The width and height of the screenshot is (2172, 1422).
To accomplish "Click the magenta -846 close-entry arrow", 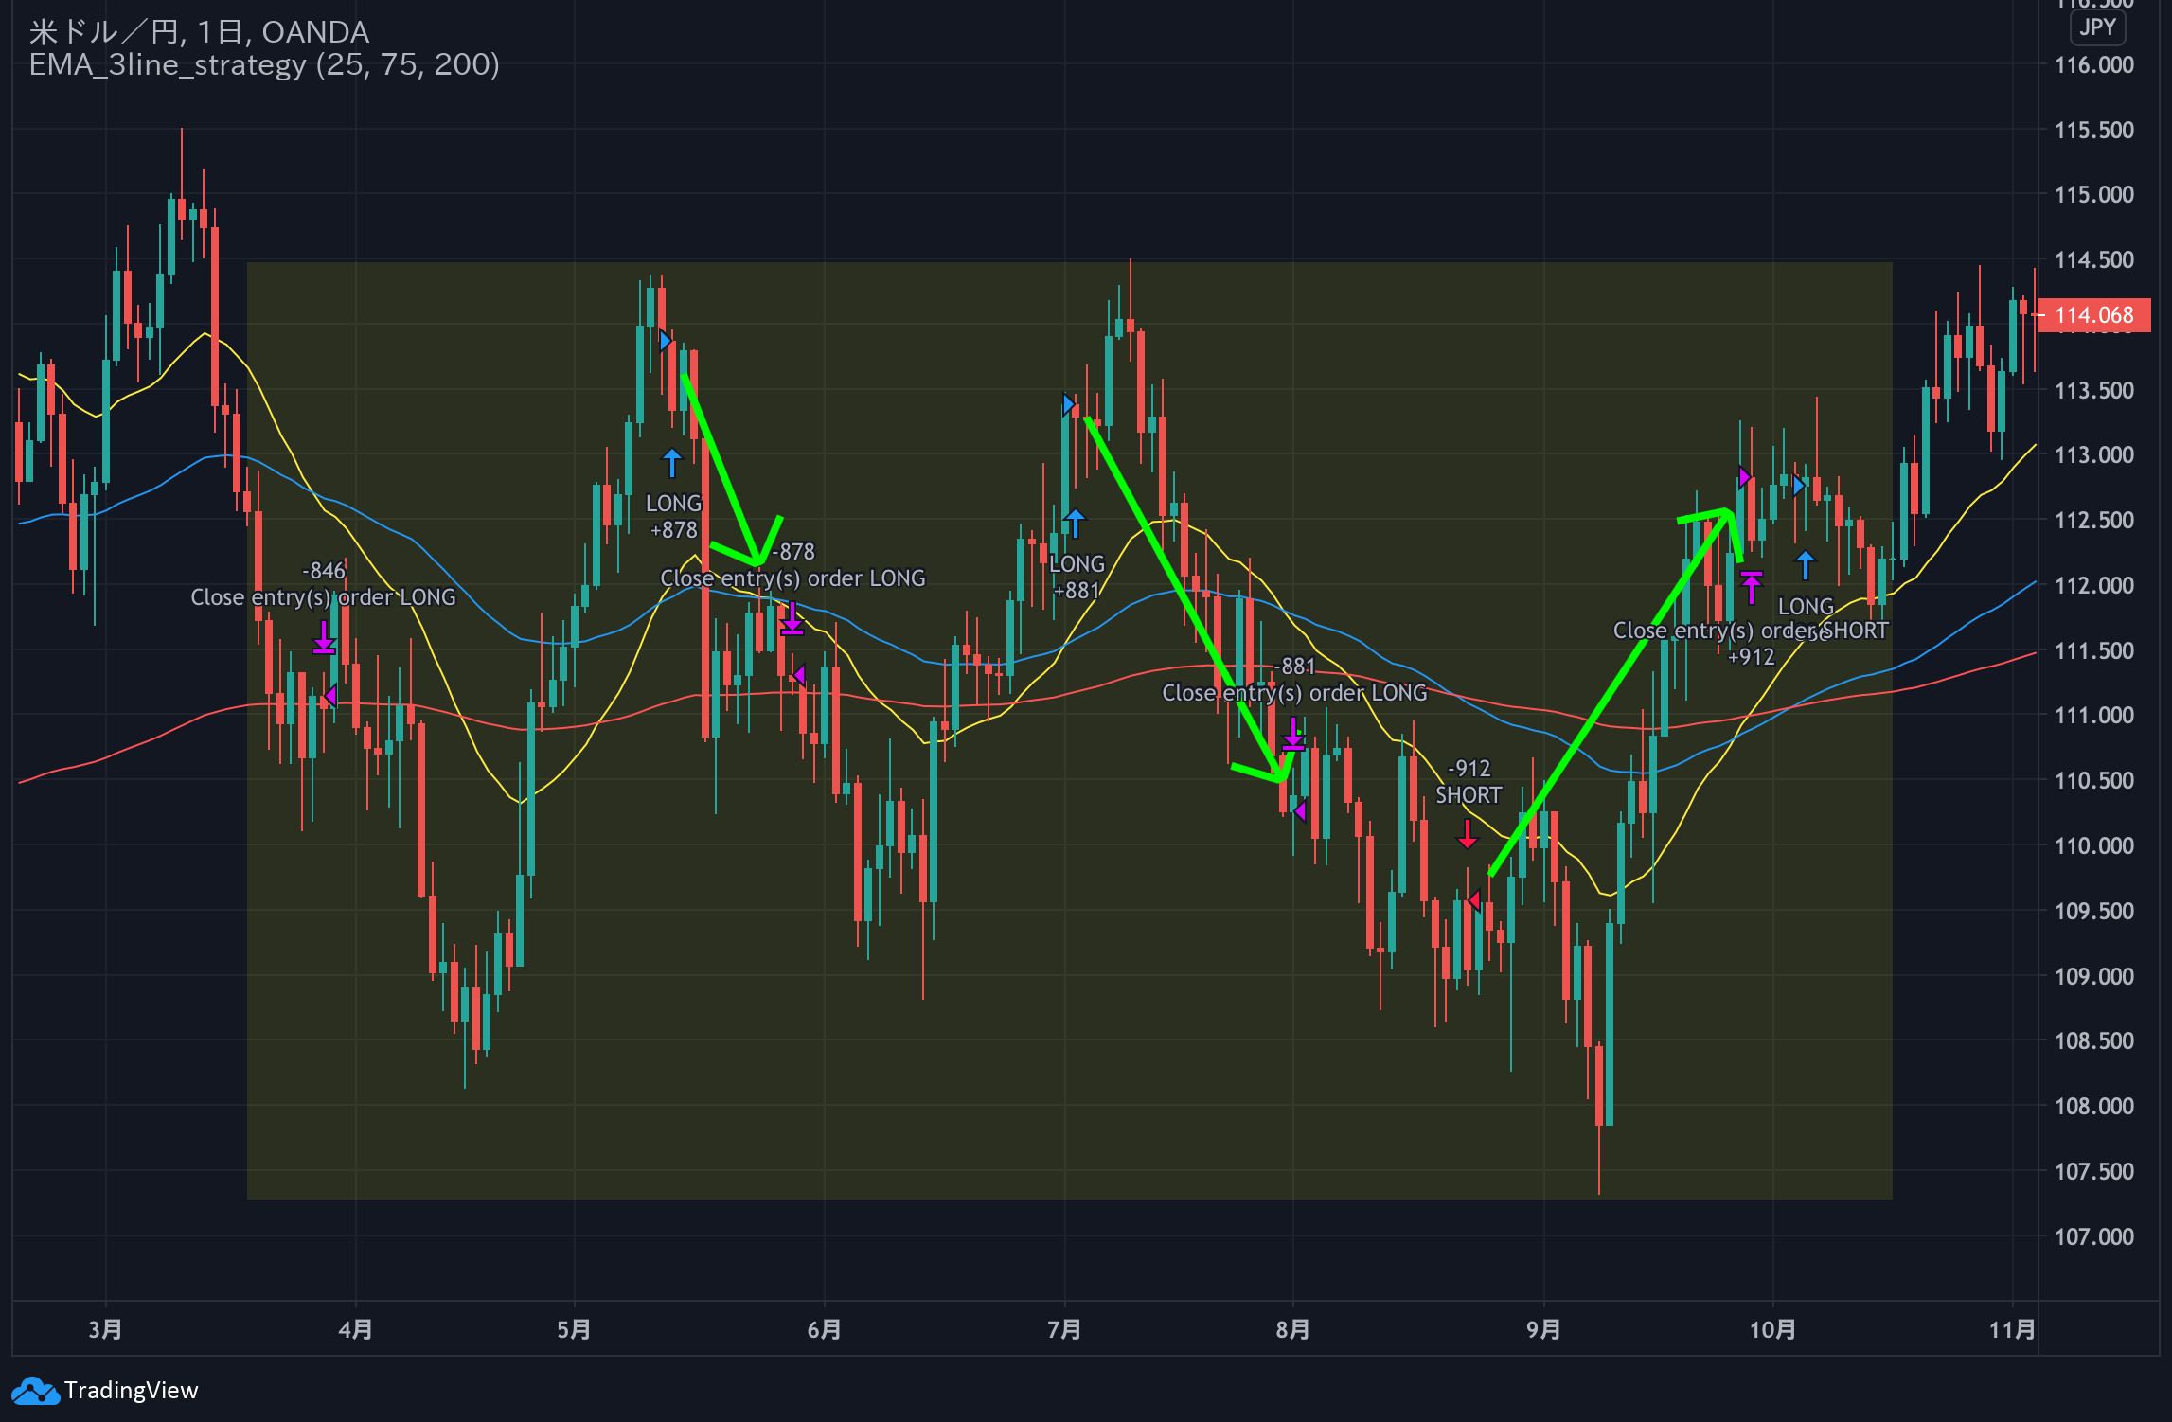I will (x=324, y=638).
